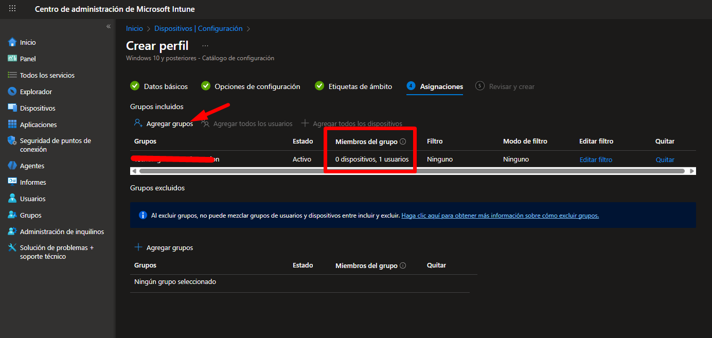Click the Inicio home icon in sidebar
The image size is (712, 338).
coord(13,42)
